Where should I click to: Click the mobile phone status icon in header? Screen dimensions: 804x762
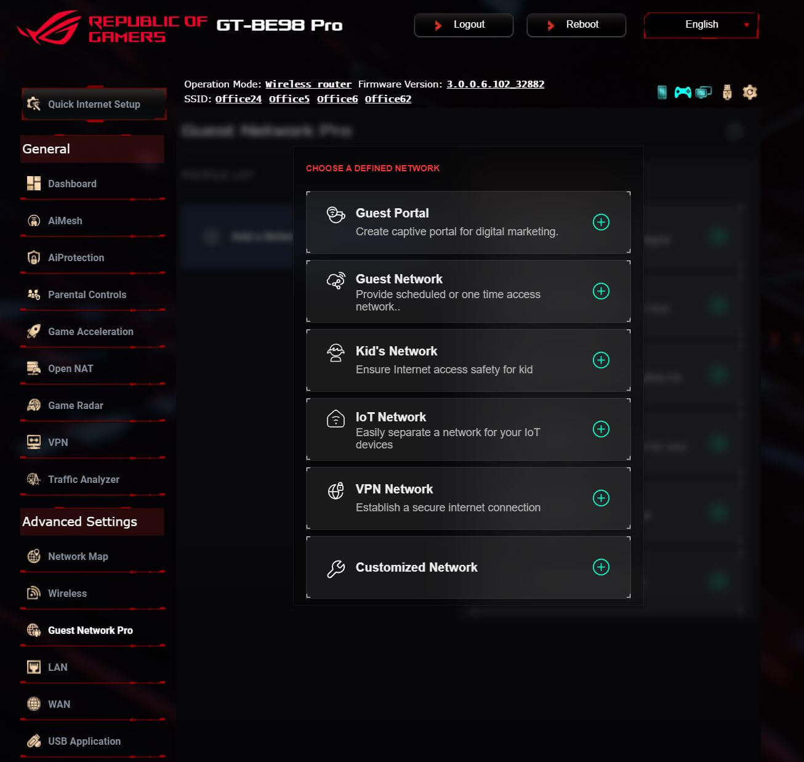point(662,92)
